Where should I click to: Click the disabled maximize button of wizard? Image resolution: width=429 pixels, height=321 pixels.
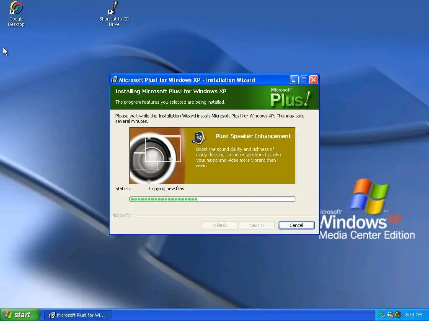tap(304, 80)
